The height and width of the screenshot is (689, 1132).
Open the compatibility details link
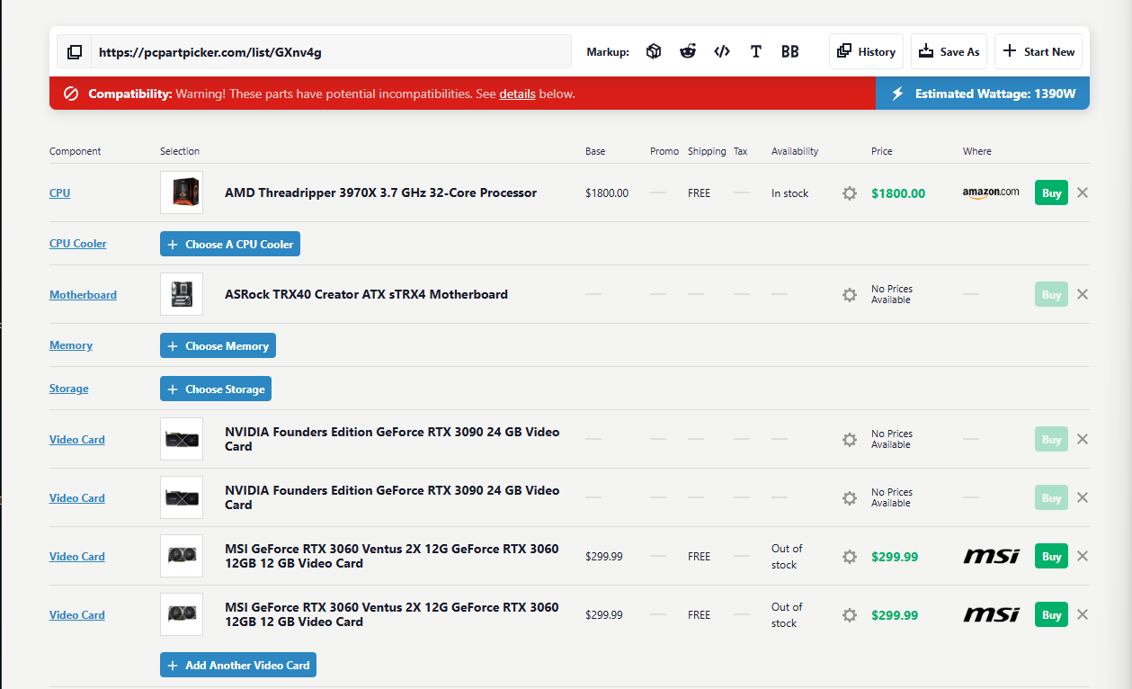[518, 94]
